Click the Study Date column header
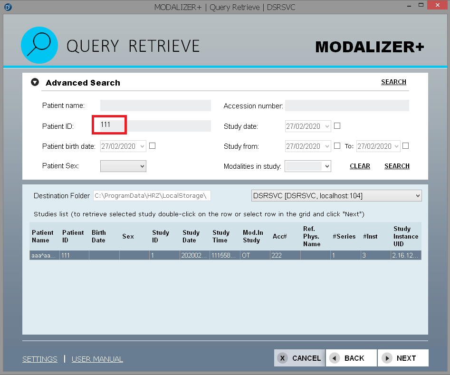Viewport: 450px width, 375px height. point(191,236)
